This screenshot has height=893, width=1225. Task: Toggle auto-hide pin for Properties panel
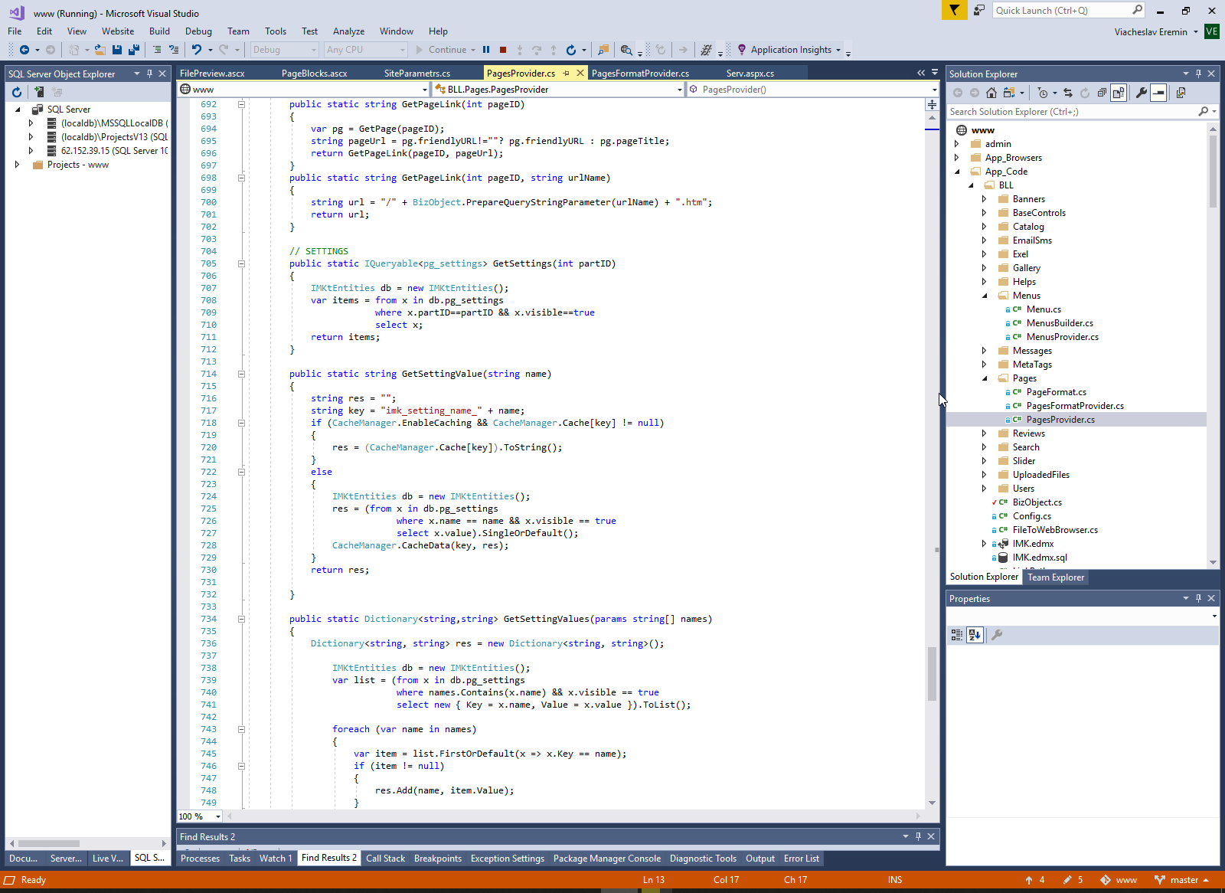pyautogui.click(x=1198, y=598)
